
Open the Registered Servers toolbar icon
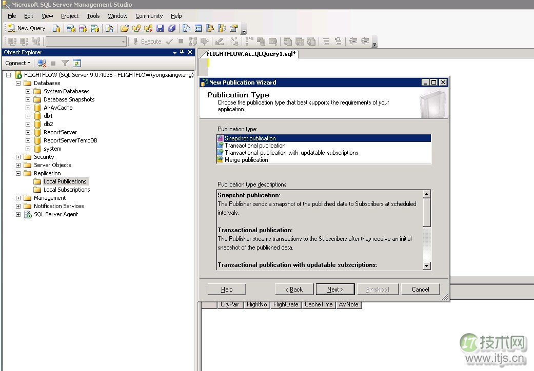(186, 28)
